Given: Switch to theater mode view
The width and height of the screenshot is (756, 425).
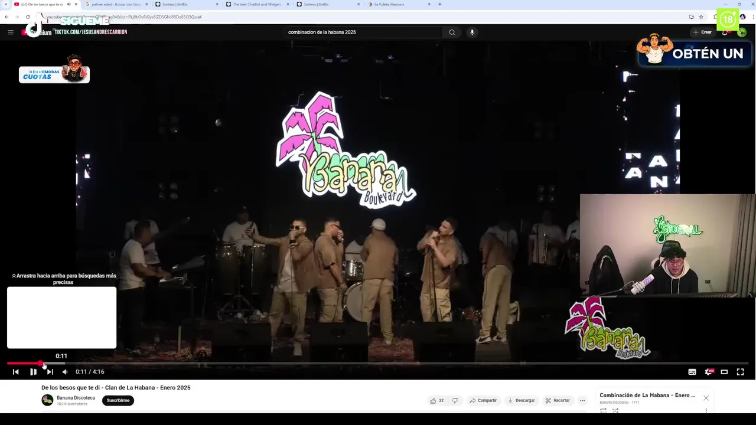Looking at the screenshot, I should coord(724,372).
